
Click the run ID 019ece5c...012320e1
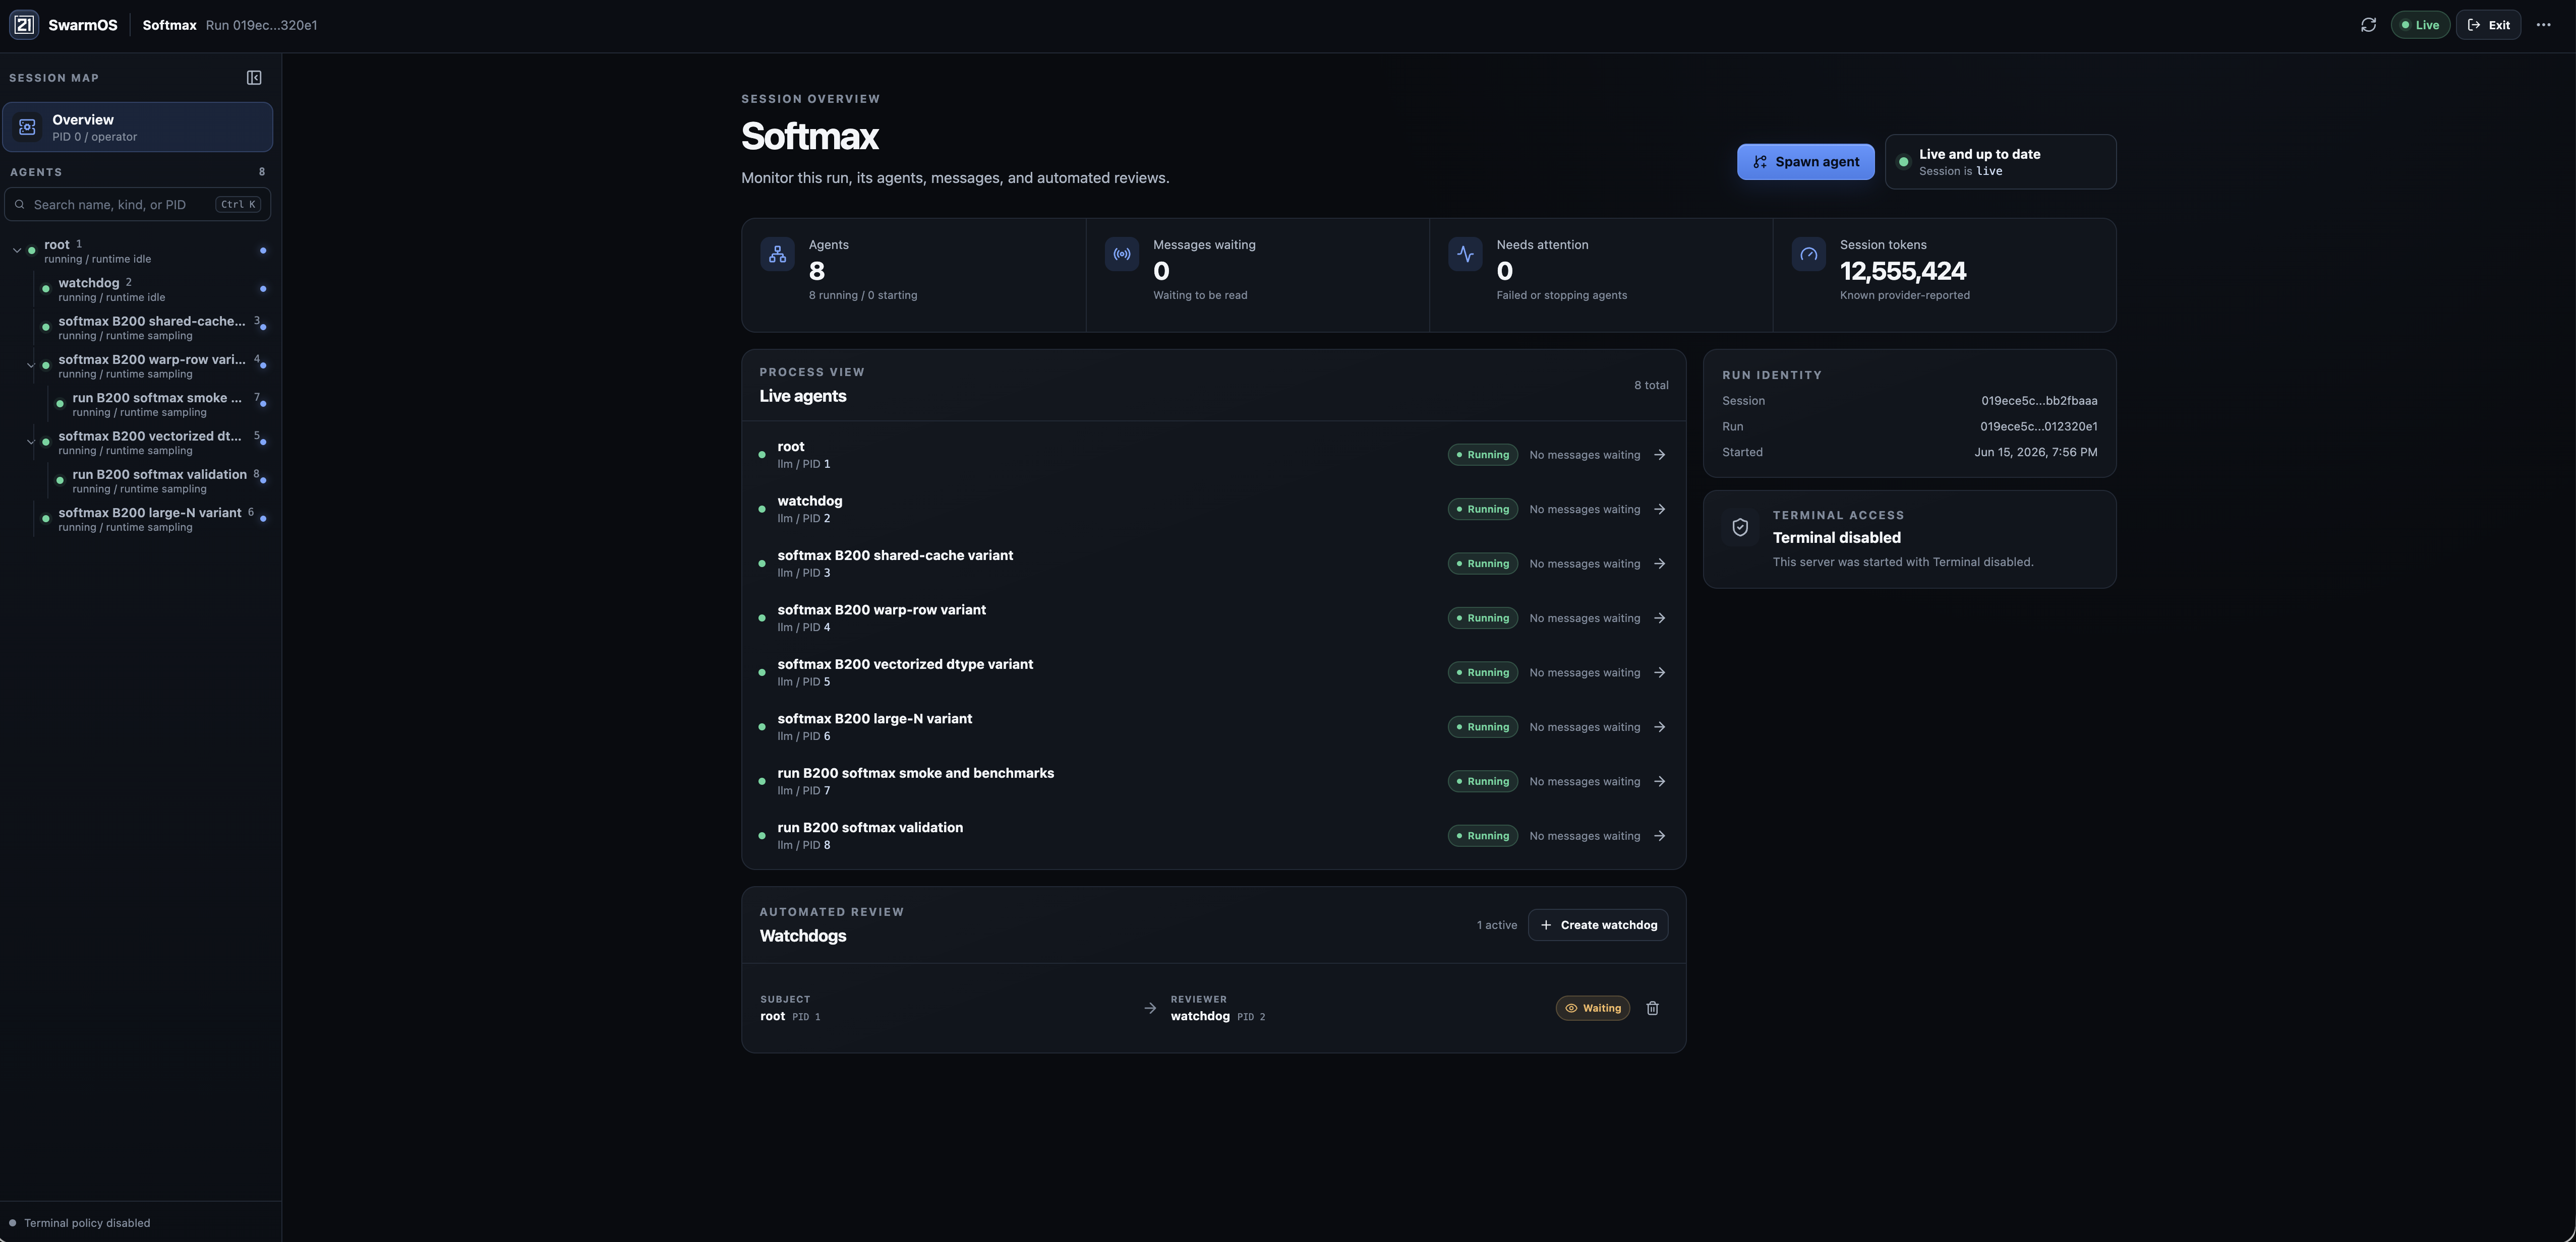[2038, 426]
